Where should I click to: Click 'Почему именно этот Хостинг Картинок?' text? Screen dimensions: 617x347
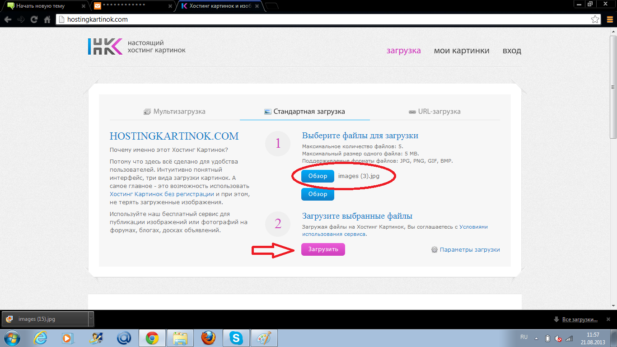pos(169,150)
